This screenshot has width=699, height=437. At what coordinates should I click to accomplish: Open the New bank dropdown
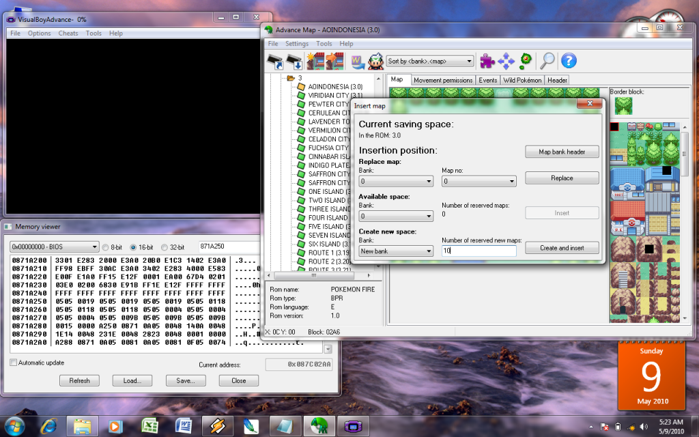396,251
